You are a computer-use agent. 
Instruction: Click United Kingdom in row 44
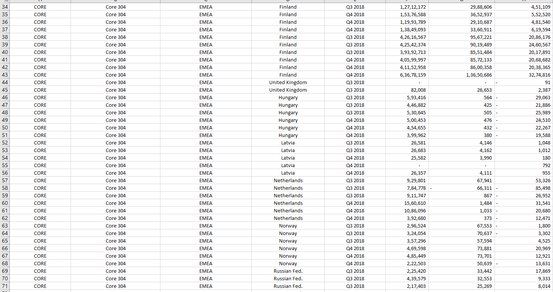[288, 82]
